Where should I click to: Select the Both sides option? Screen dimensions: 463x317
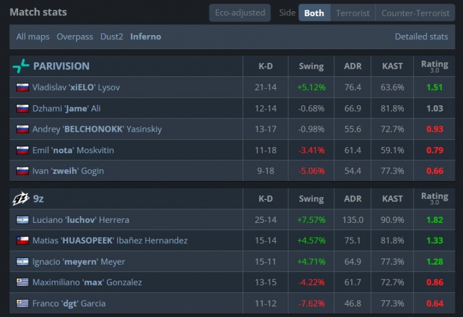314,13
